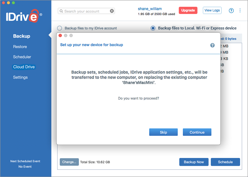Open the three-dot more options menu
Screen dimensions: 248x177
(x=240, y=10)
